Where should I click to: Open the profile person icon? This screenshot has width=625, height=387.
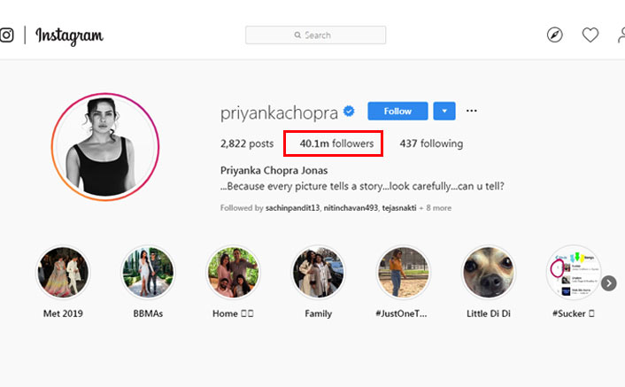pyautogui.click(x=620, y=35)
